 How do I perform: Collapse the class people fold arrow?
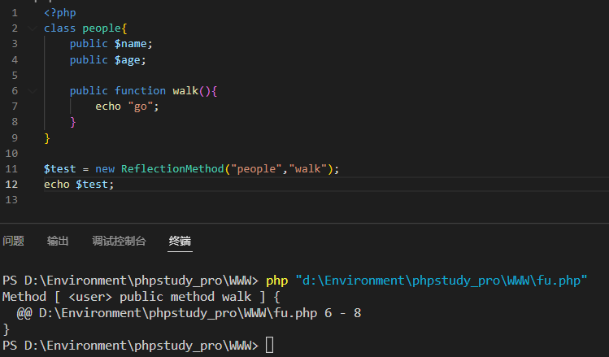[33, 28]
